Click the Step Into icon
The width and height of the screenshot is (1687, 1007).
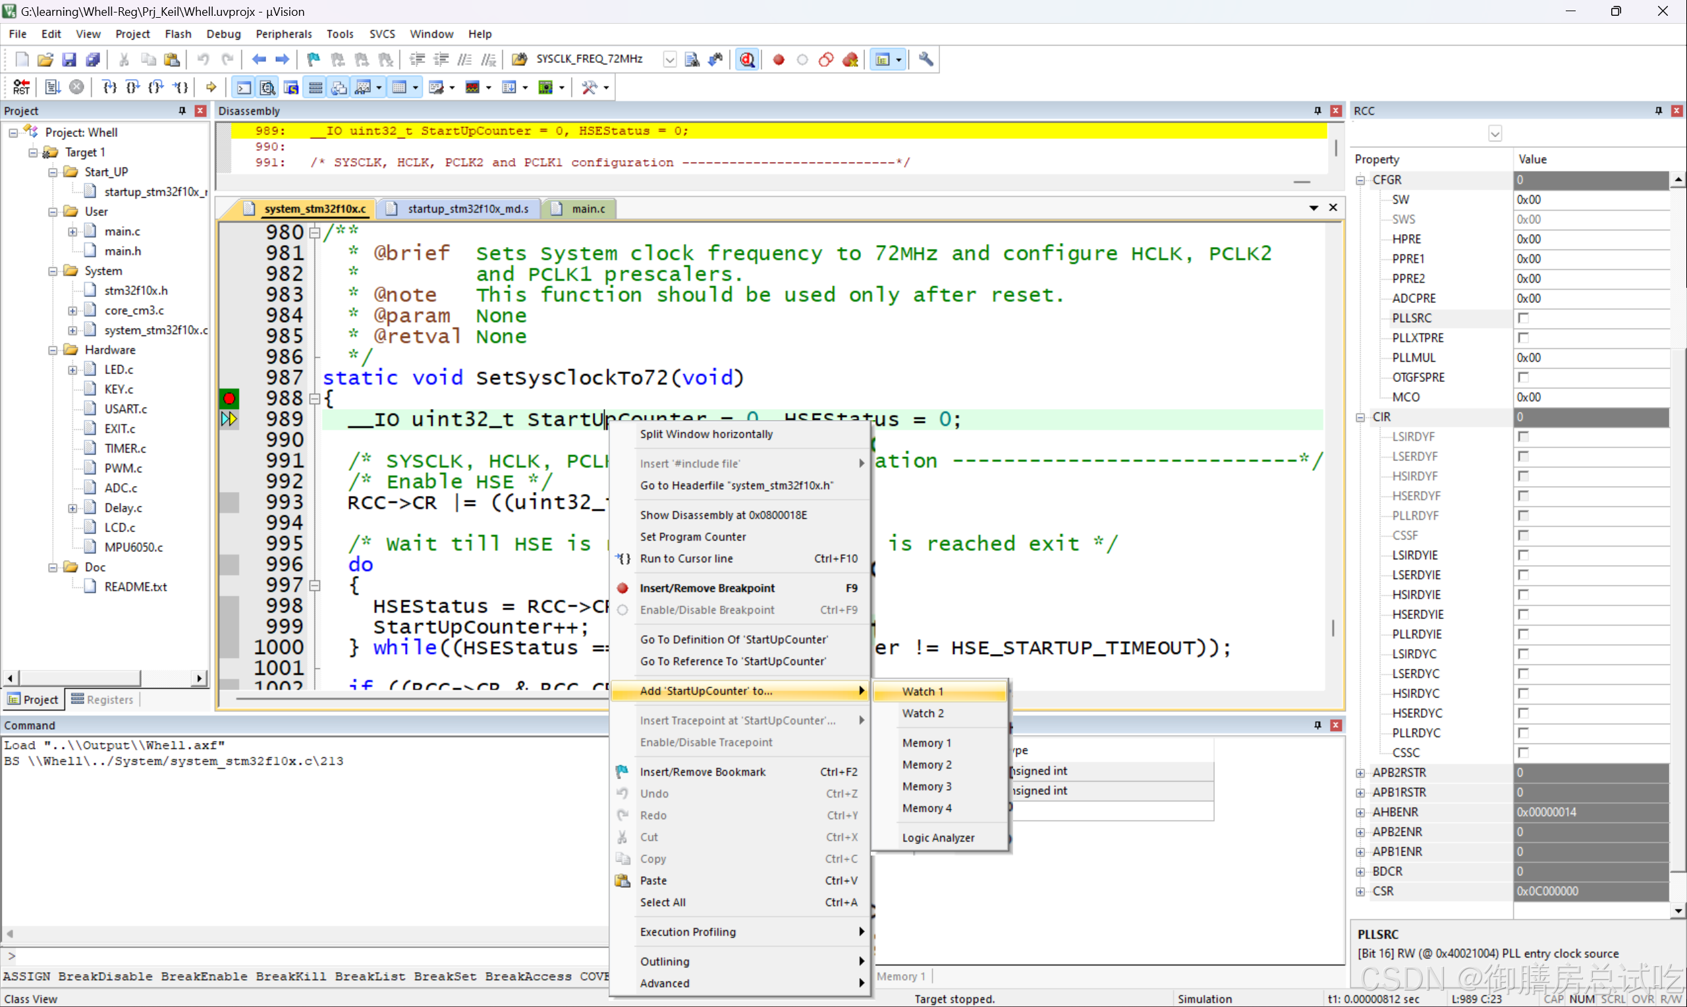pyautogui.click(x=109, y=87)
